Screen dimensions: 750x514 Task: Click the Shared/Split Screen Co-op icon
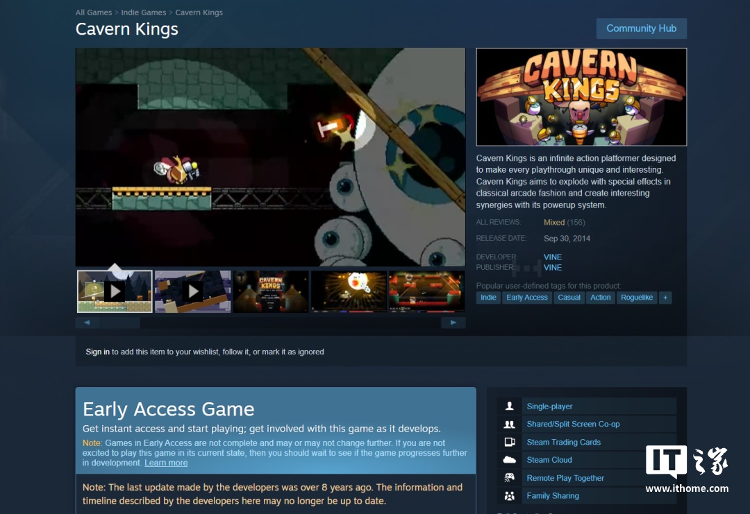click(x=510, y=425)
